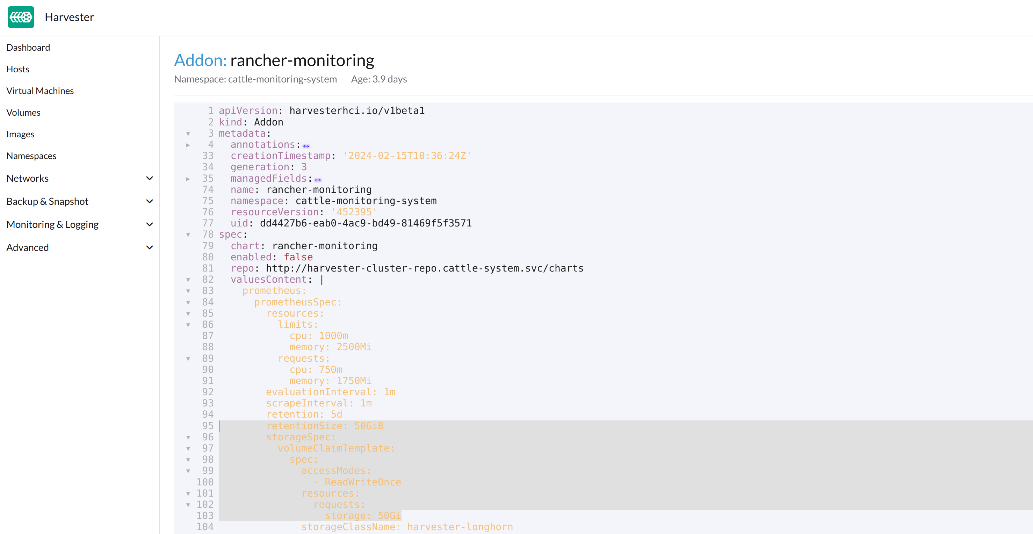The image size is (1033, 534).
Task: Collapse the valuesContent fold arrow on line 82
Action: point(188,280)
